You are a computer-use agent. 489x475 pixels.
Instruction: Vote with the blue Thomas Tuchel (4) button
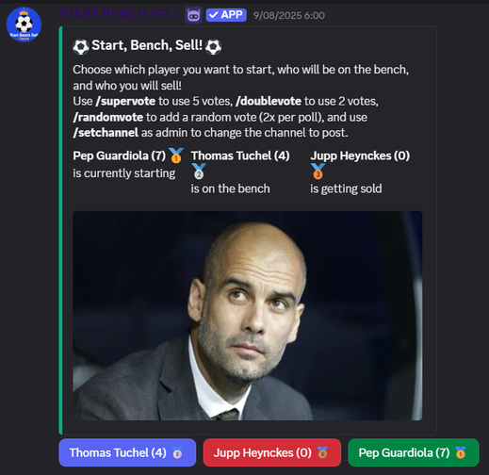click(127, 452)
